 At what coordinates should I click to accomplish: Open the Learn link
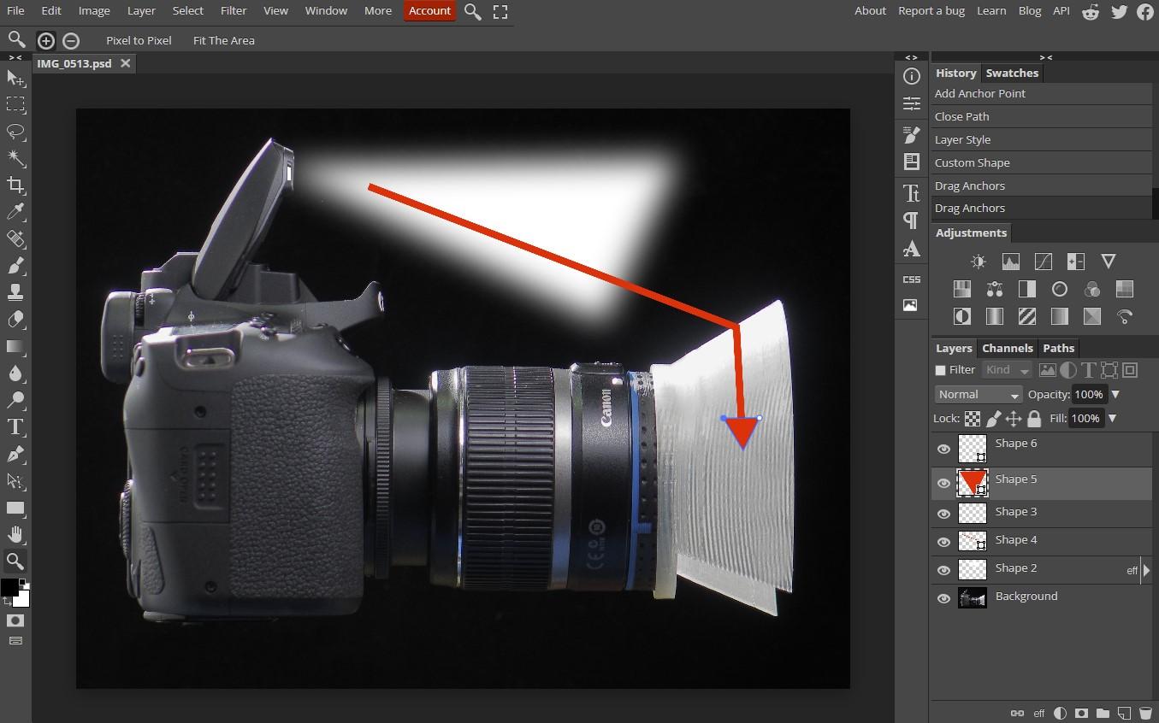click(x=991, y=10)
